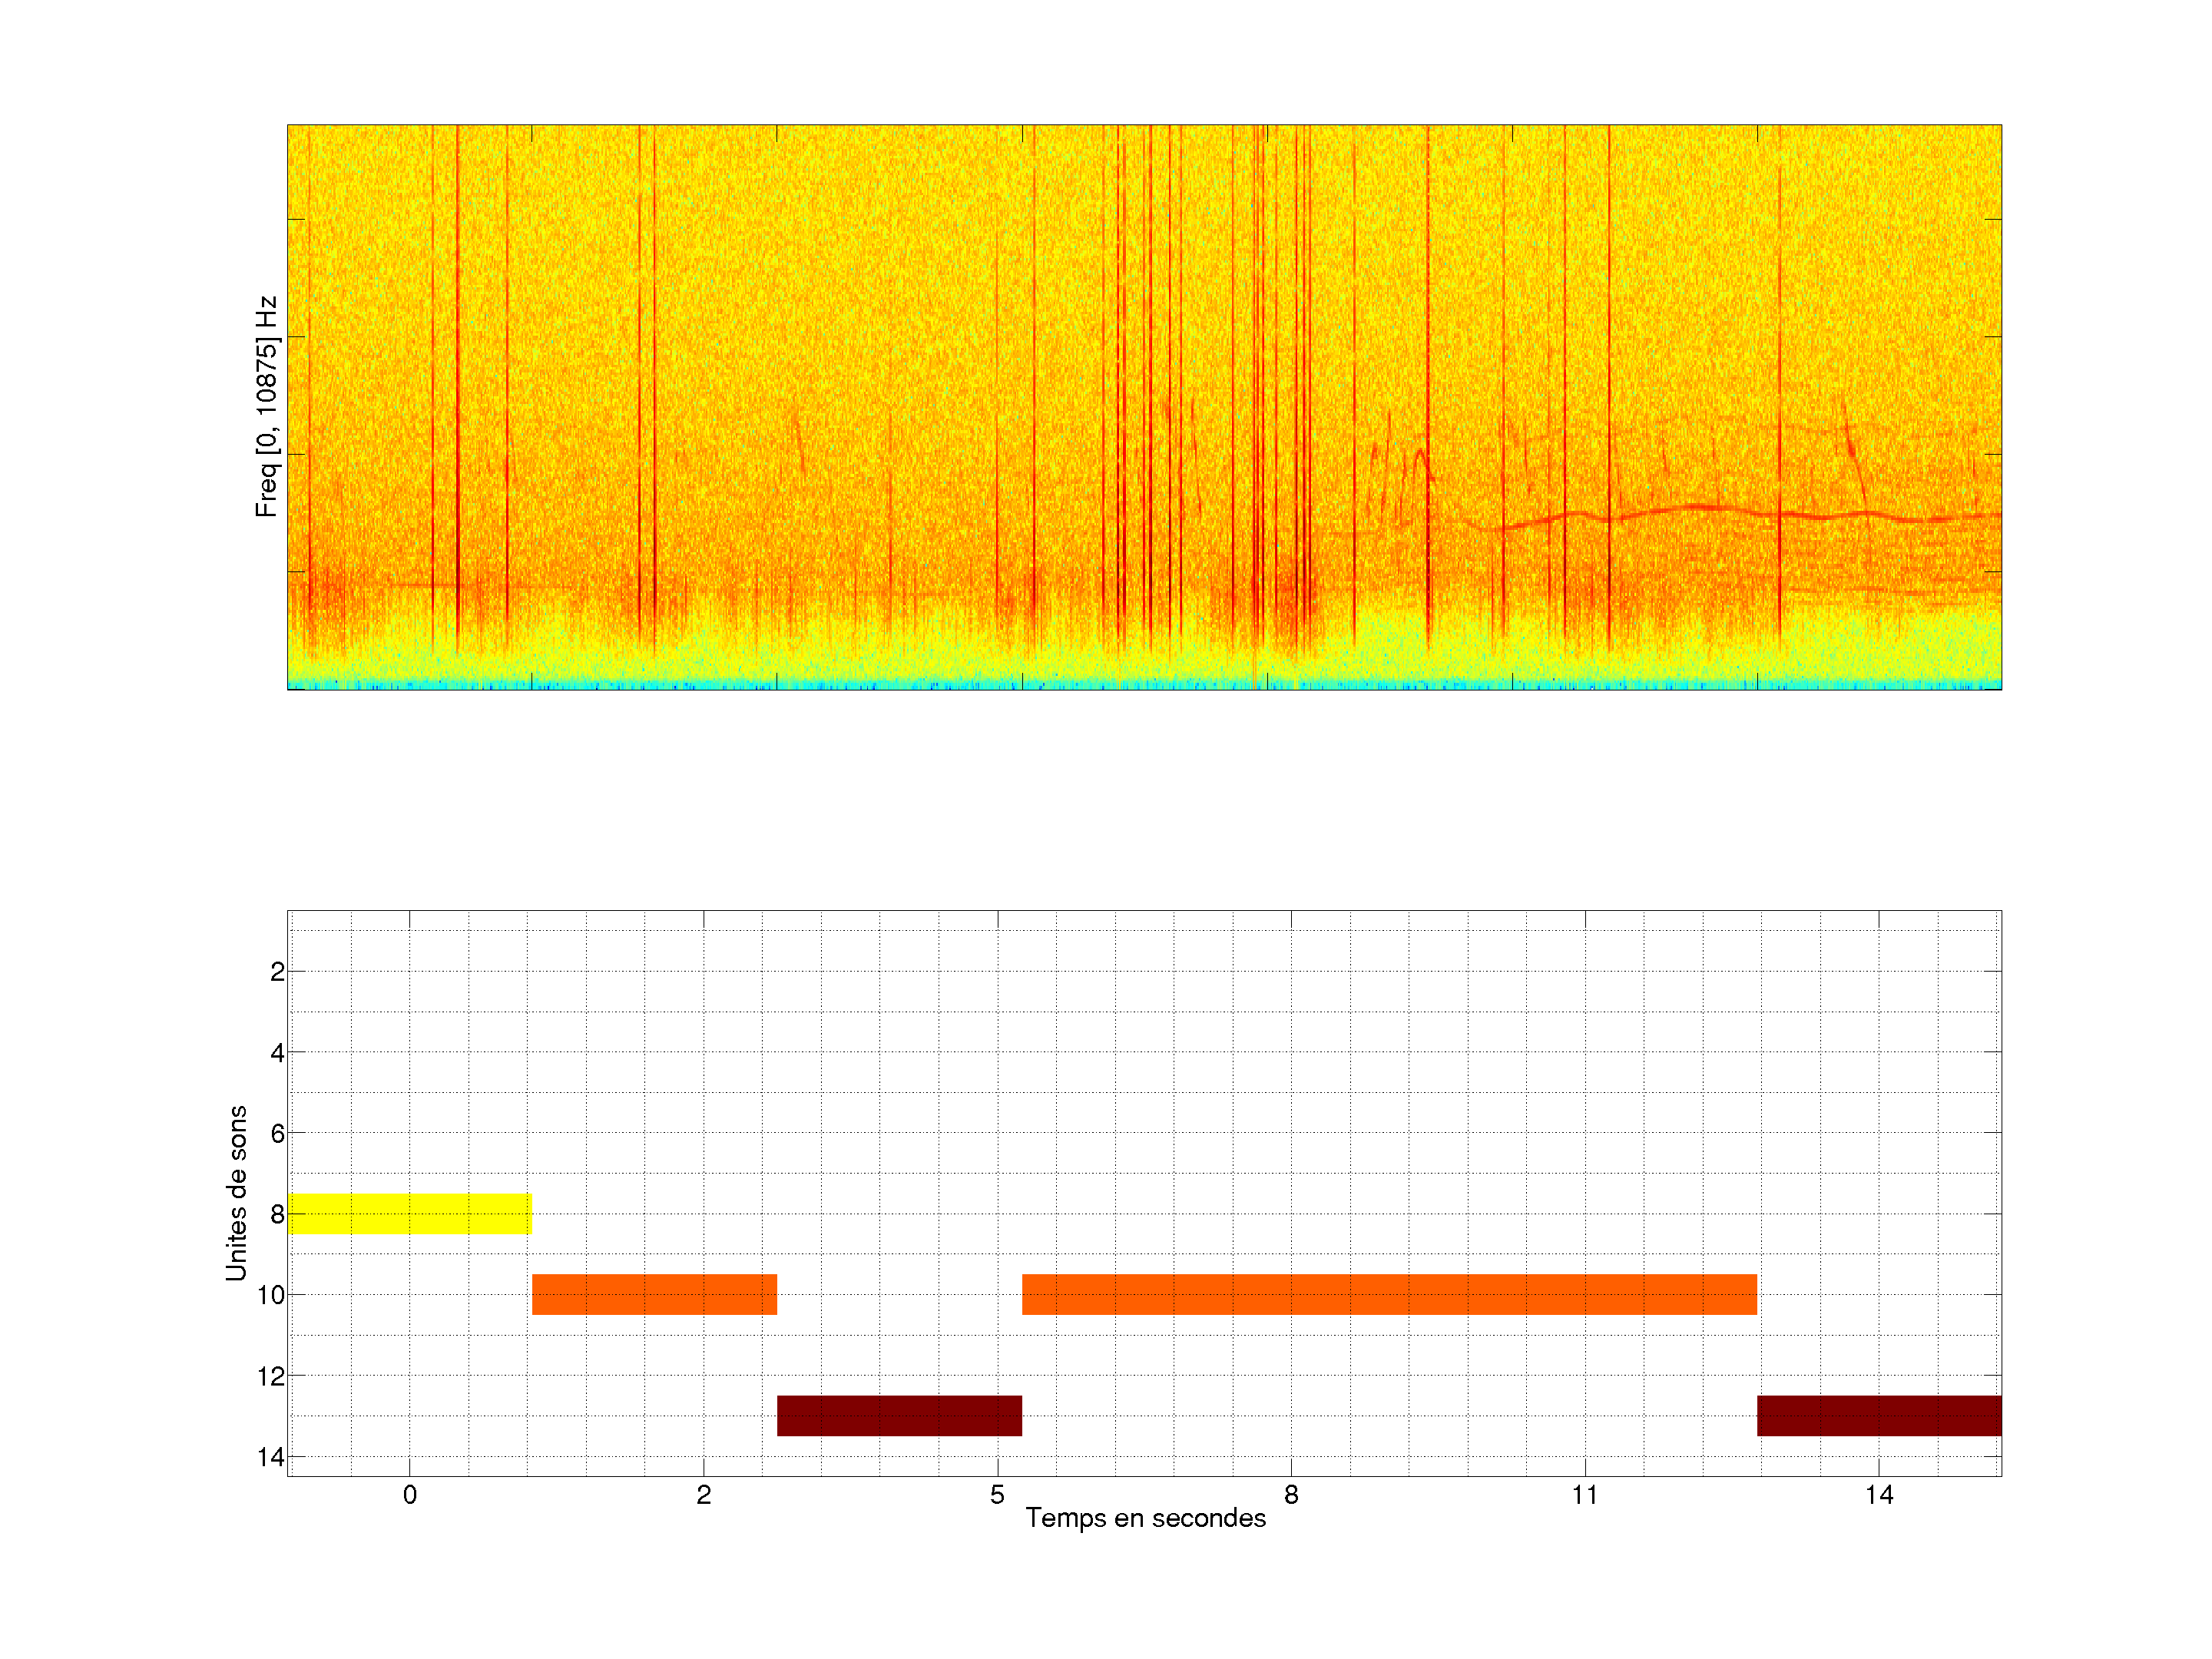Click the first dark red bar at unit 13
Image resolution: width=2212 pixels, height=1659 pixels.
(x=899, y=1415)
